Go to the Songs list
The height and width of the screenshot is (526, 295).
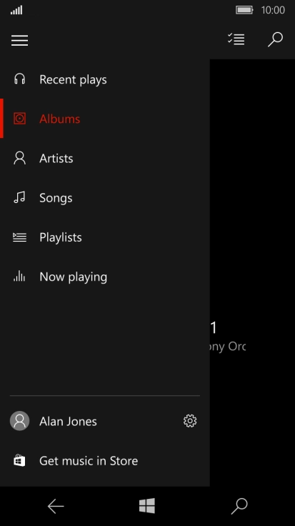tap(105, 197)
